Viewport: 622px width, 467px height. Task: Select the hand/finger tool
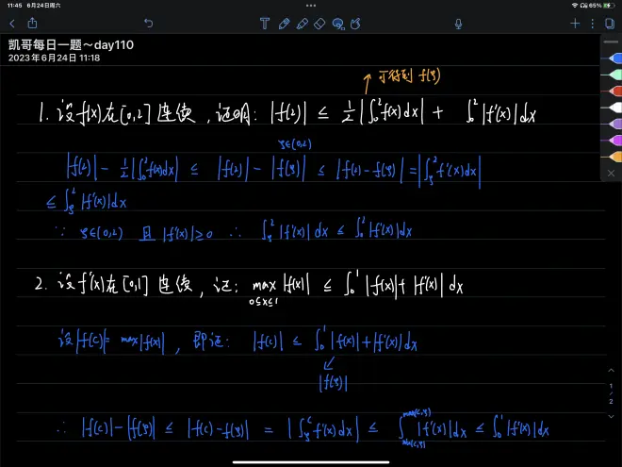click(356, 23)
